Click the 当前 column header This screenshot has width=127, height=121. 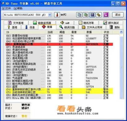point(51,32)
